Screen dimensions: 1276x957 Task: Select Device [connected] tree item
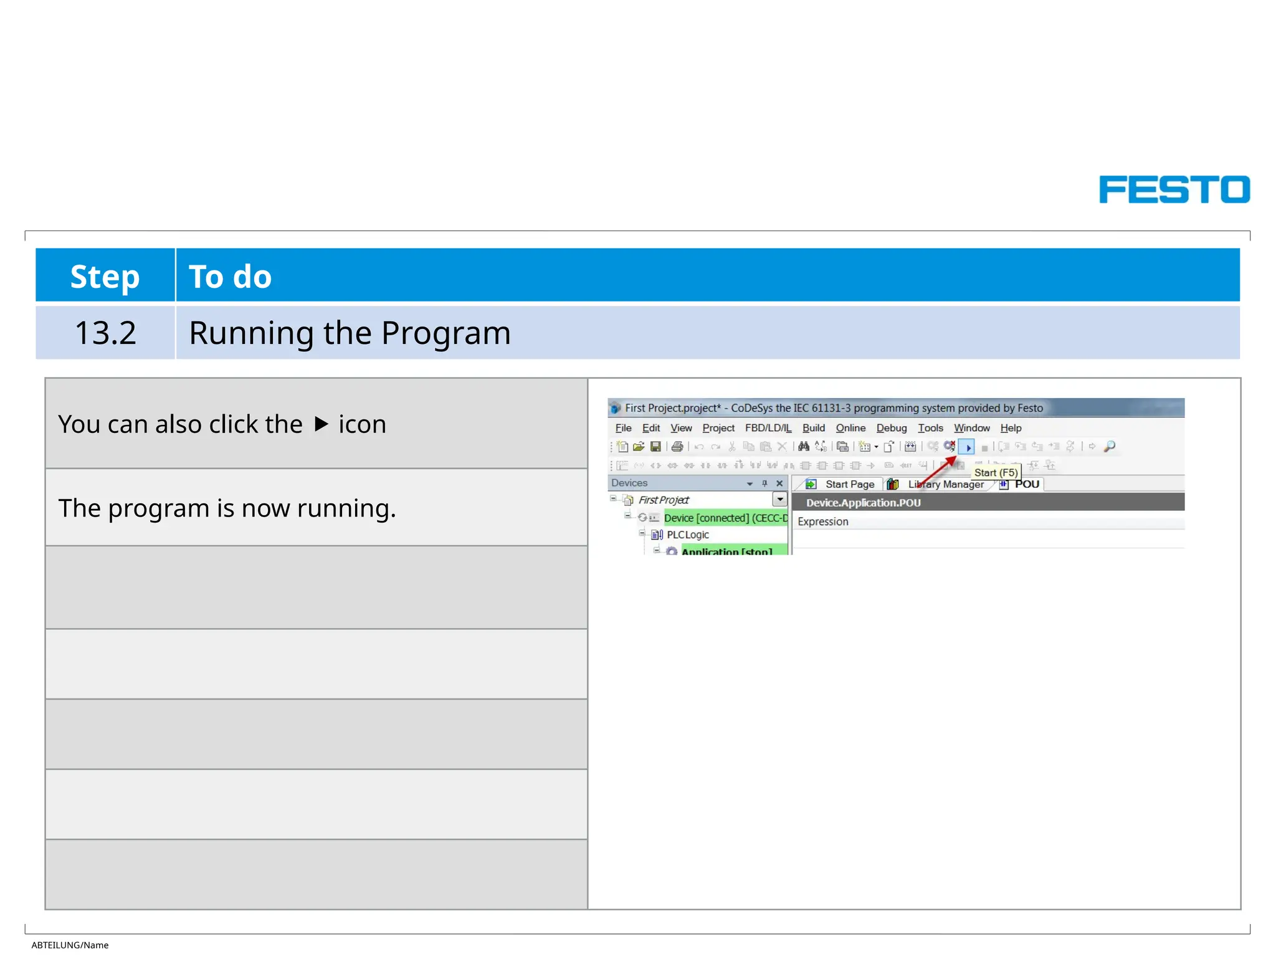pos(726,518)
